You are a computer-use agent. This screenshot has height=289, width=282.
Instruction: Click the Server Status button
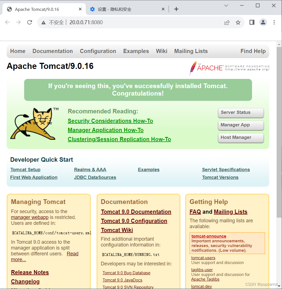241,113
